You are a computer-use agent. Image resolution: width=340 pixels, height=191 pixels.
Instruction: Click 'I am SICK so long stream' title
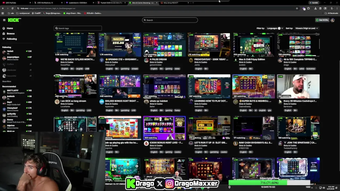[73, 101]
